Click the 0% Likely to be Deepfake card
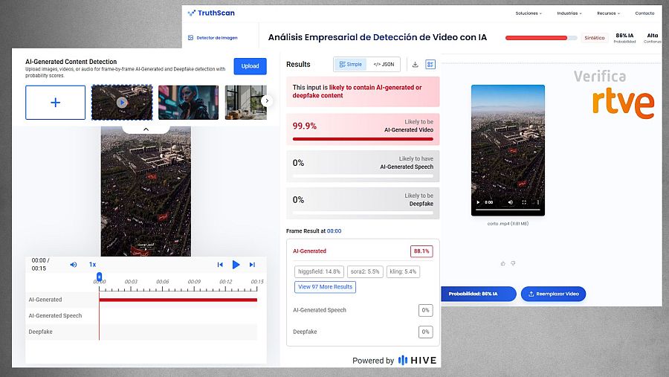 tap(363, 203)
